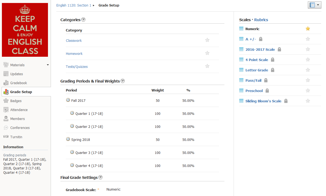Go to Attendance in the sidebar

19,110
